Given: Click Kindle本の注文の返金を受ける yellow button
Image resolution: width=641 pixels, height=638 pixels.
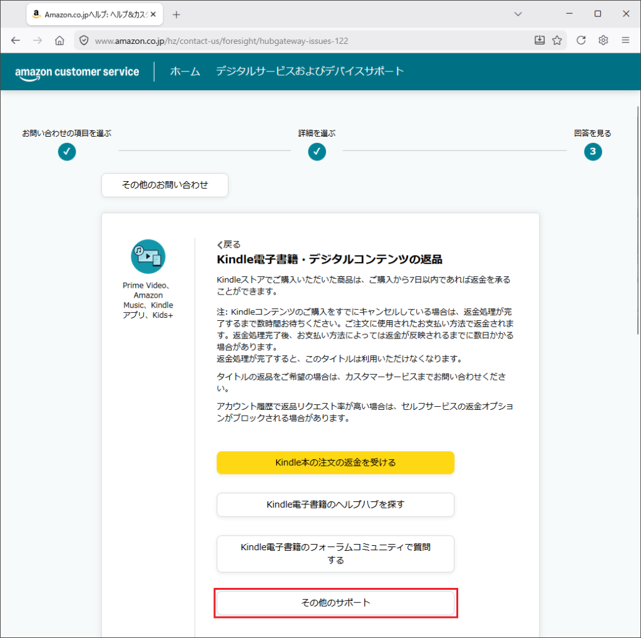Looking at the screenshot, I should point(336,463).
